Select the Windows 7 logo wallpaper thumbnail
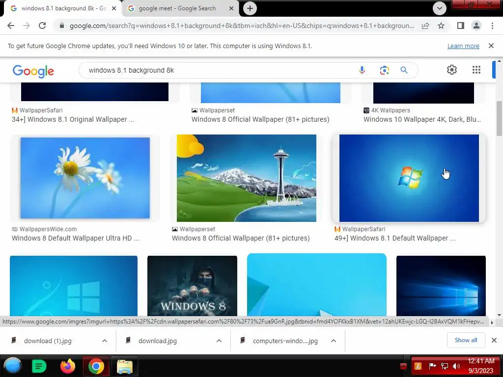The image size is (503, 377). [x=409, y=178]
